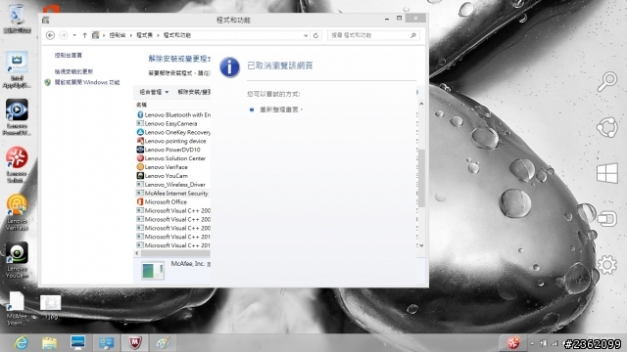Click Turn Windows features on or off
Image resolution: width=627 pixels, height=352 pixels.
pos(87,82)
